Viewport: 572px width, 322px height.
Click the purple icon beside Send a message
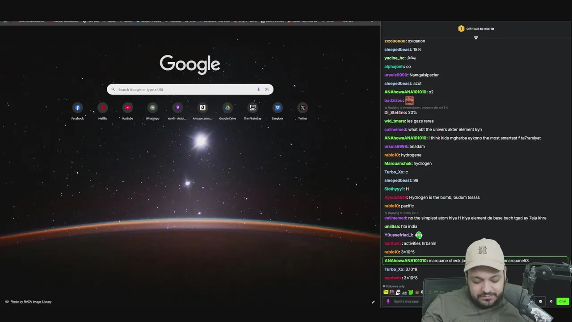click(388, 301)
